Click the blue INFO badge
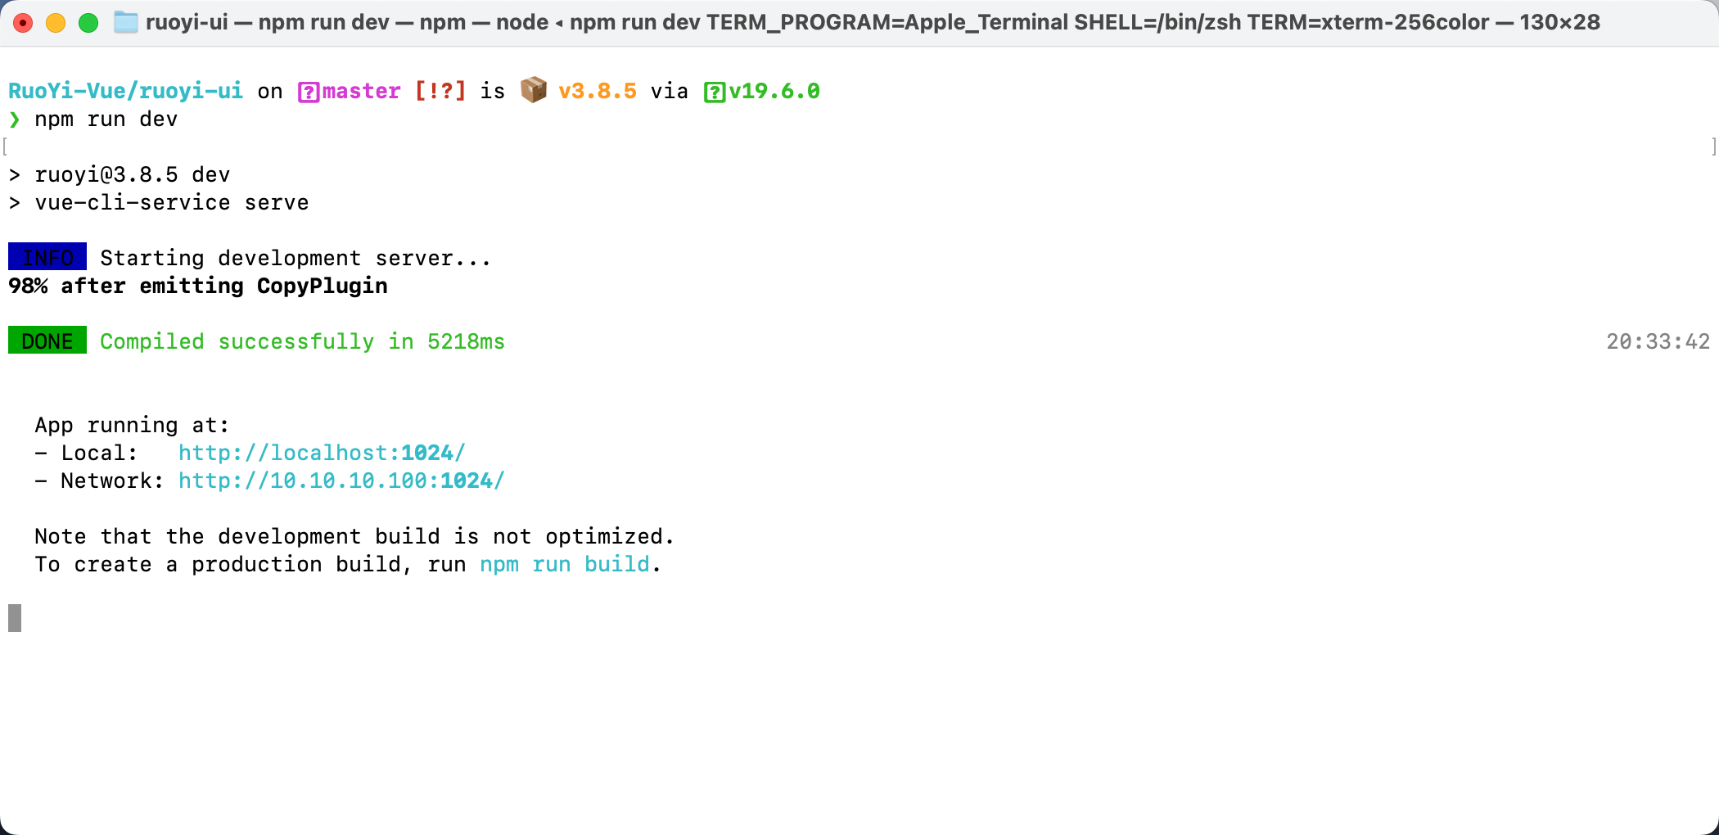1719x835 pixels. click(47, 257)
